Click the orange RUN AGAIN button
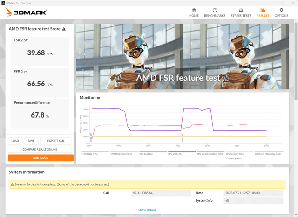Screen dimensions: 298x217 coord(41,158)
